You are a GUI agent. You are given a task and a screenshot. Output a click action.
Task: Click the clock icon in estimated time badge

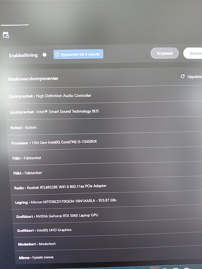(57, 54)
